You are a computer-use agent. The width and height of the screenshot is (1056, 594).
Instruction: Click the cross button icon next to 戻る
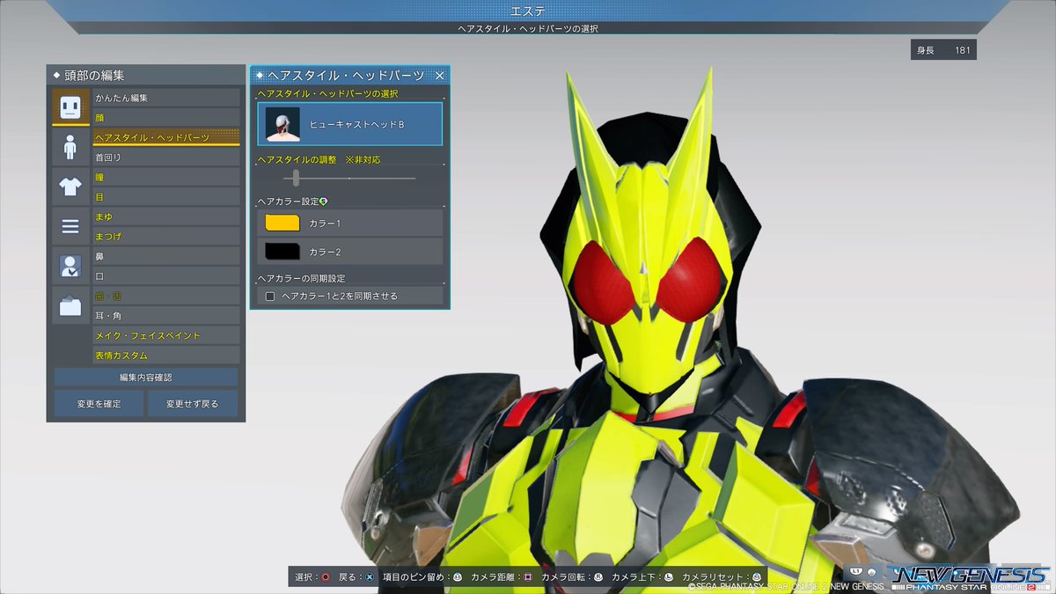coord(370,577)
